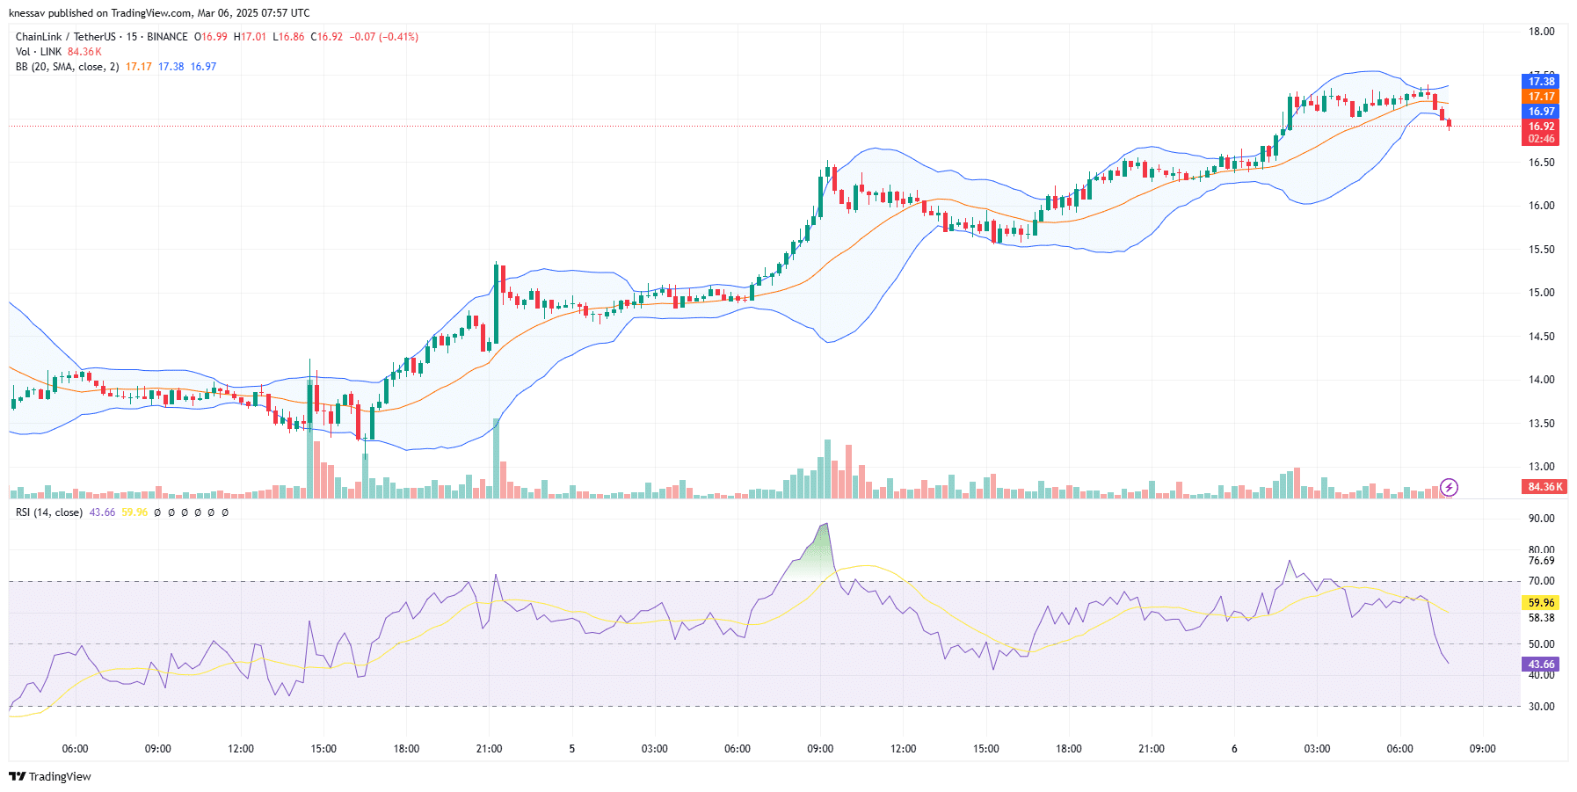The height and width of the screenshot is (792, 1577).
Task: Select the RSI (14, close) legend
Action: click(x=49, y=512)
